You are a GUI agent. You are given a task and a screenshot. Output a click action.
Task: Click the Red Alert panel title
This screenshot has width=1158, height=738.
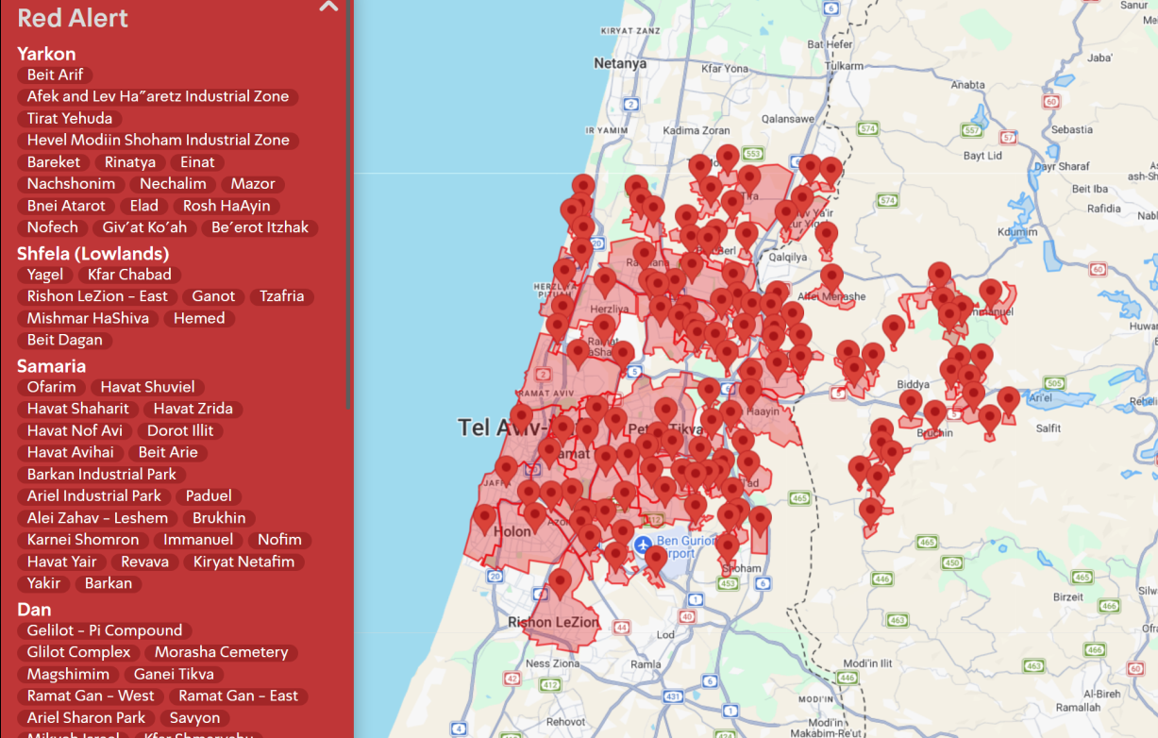click(73, 18)
